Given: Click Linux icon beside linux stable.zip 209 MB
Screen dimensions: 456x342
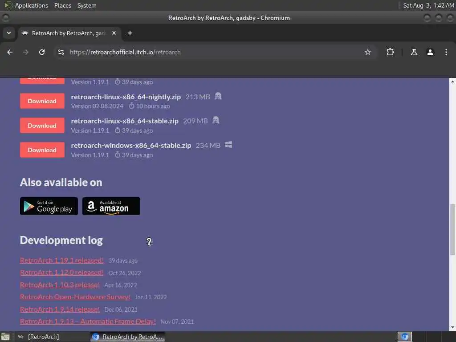Looking at the screenshot, I should (x=216, y=120).
